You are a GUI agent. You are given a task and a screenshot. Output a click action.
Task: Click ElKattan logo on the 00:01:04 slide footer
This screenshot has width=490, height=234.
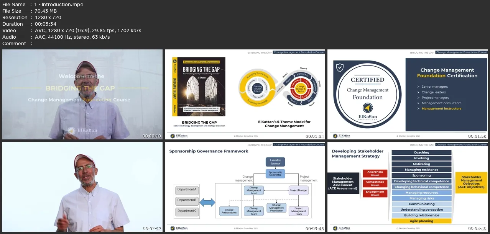179,136
